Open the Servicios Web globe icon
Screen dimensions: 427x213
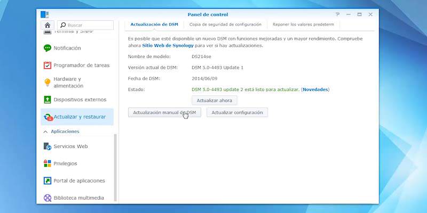click(x=48, y=146)
